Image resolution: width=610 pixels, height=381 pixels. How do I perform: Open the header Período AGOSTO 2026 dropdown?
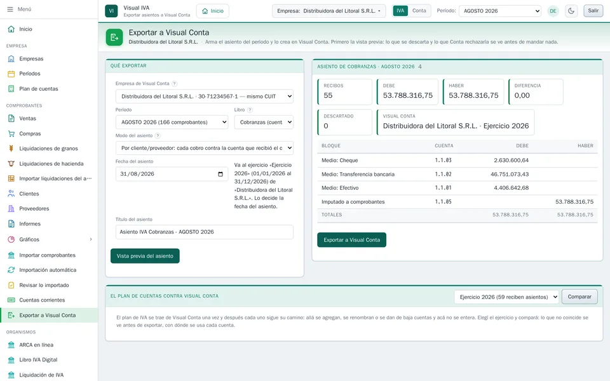pos(500,11)
